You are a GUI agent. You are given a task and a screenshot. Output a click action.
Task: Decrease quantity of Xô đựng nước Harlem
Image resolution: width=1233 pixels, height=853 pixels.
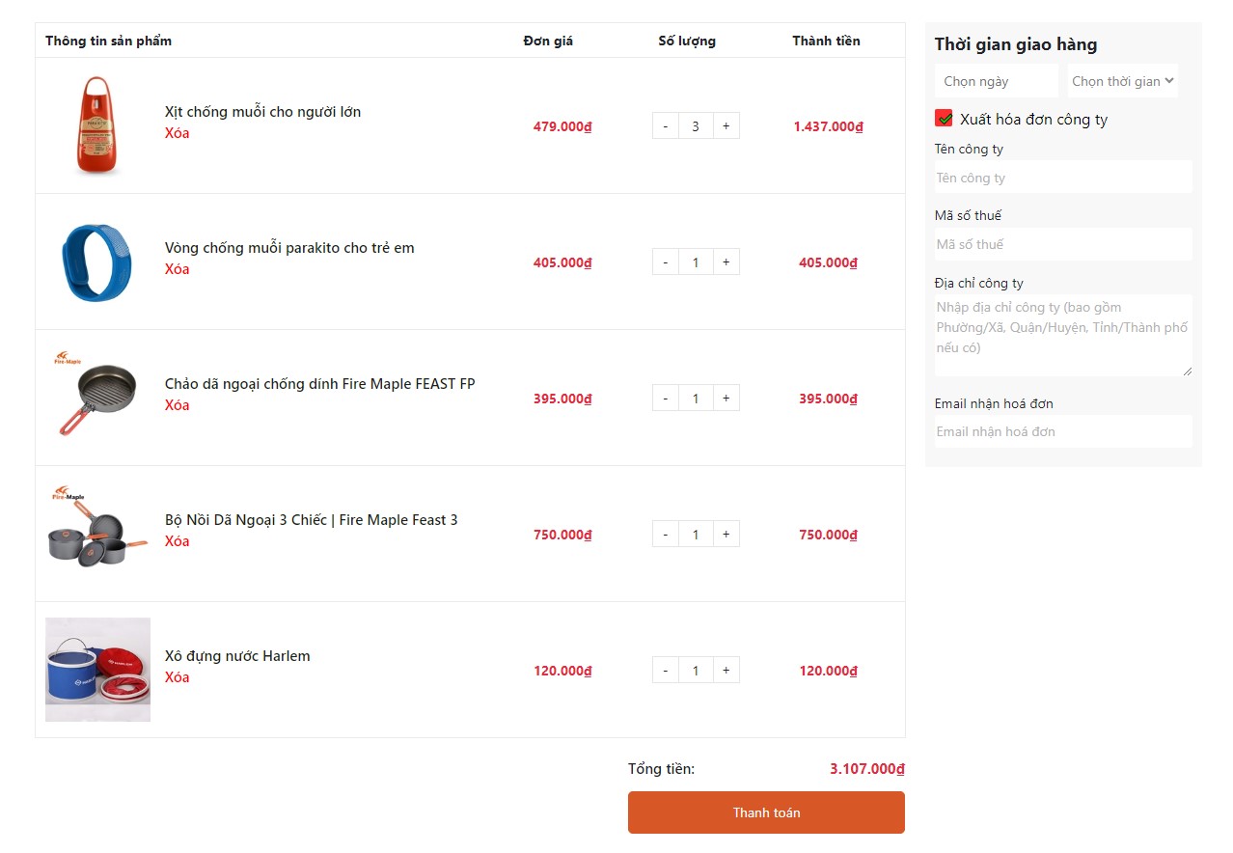coord(665,670)
